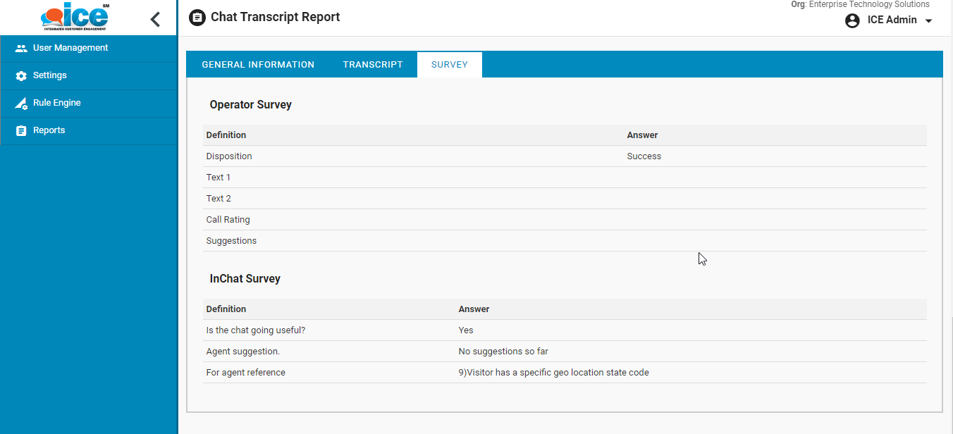Select the Survey tab
Image resolution: width=953 pixels, height=434 pixels.
[449, 65]
